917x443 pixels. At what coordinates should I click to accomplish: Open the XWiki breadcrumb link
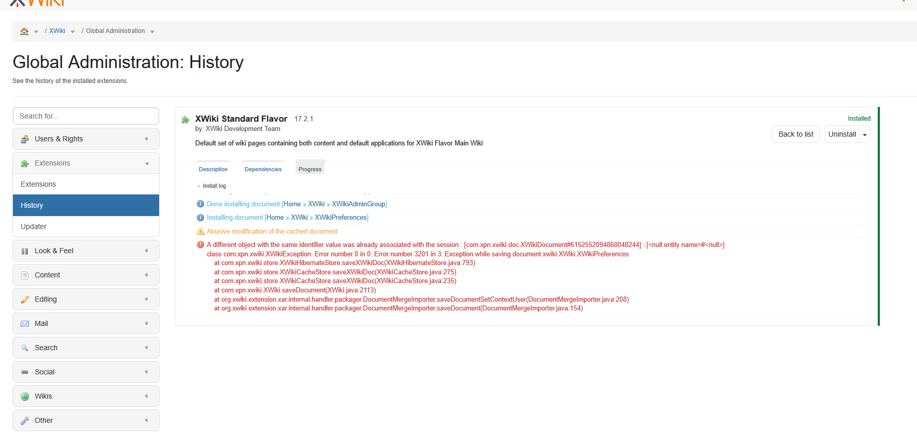[57, 31]
